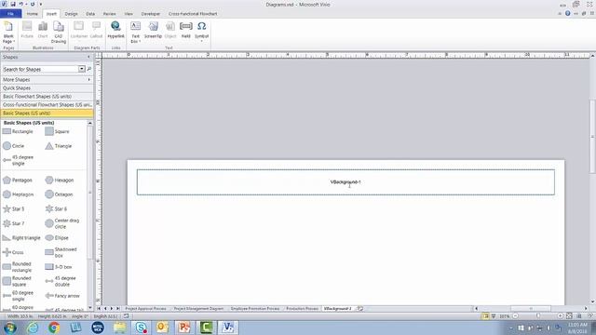Open Google Chrome from the taskbar
The height and width of the screenshot is (335, 596).
54,328
